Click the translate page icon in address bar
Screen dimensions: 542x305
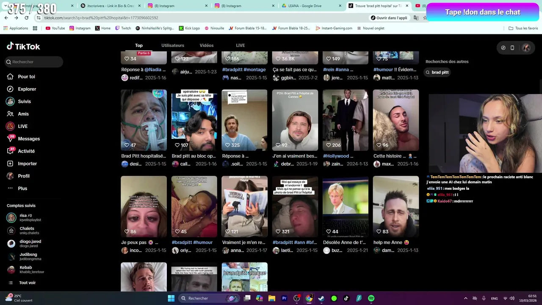pos(416,18)
